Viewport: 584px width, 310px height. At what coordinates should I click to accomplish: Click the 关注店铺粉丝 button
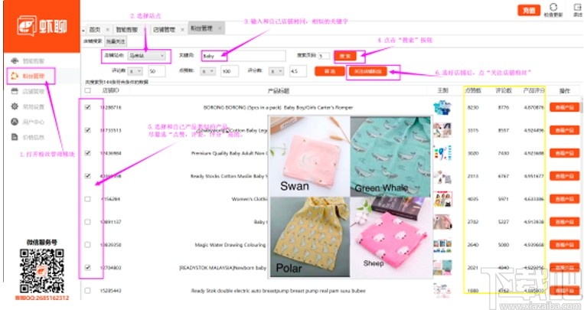368,71
